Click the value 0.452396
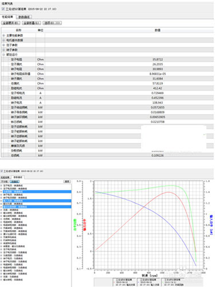This screenshot has width=215, height=287. [x=158, y=98]
